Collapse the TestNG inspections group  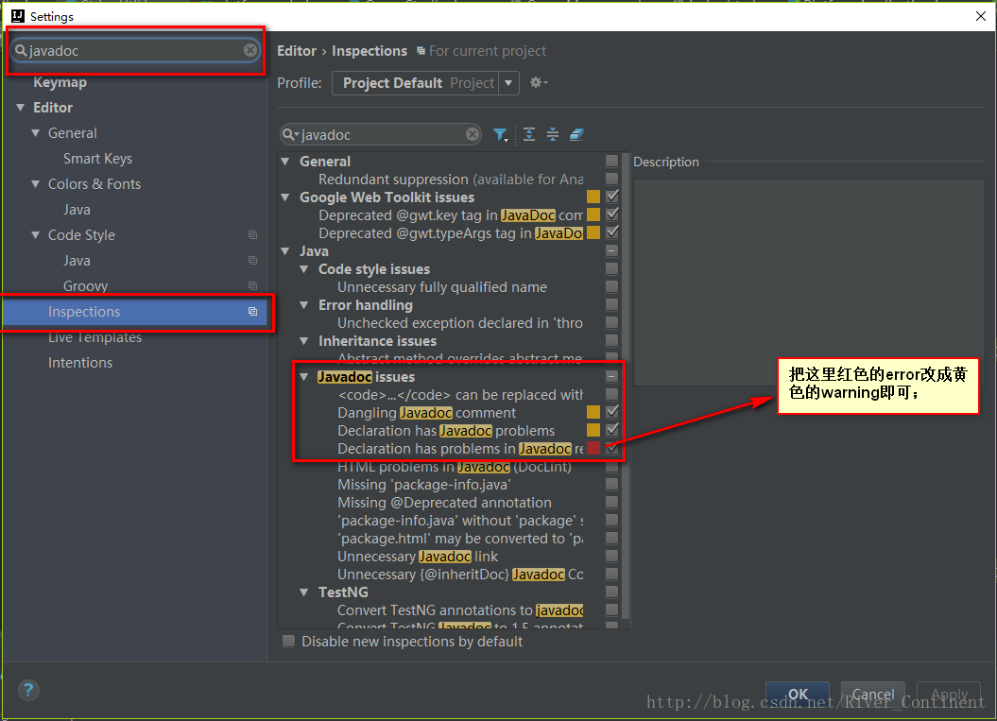coord(304,592)
